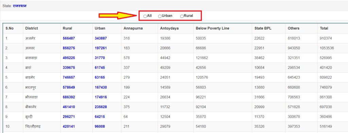The image size is (348, 133).
Task: Click Annapurna value 318
Action: click(127, 38)
